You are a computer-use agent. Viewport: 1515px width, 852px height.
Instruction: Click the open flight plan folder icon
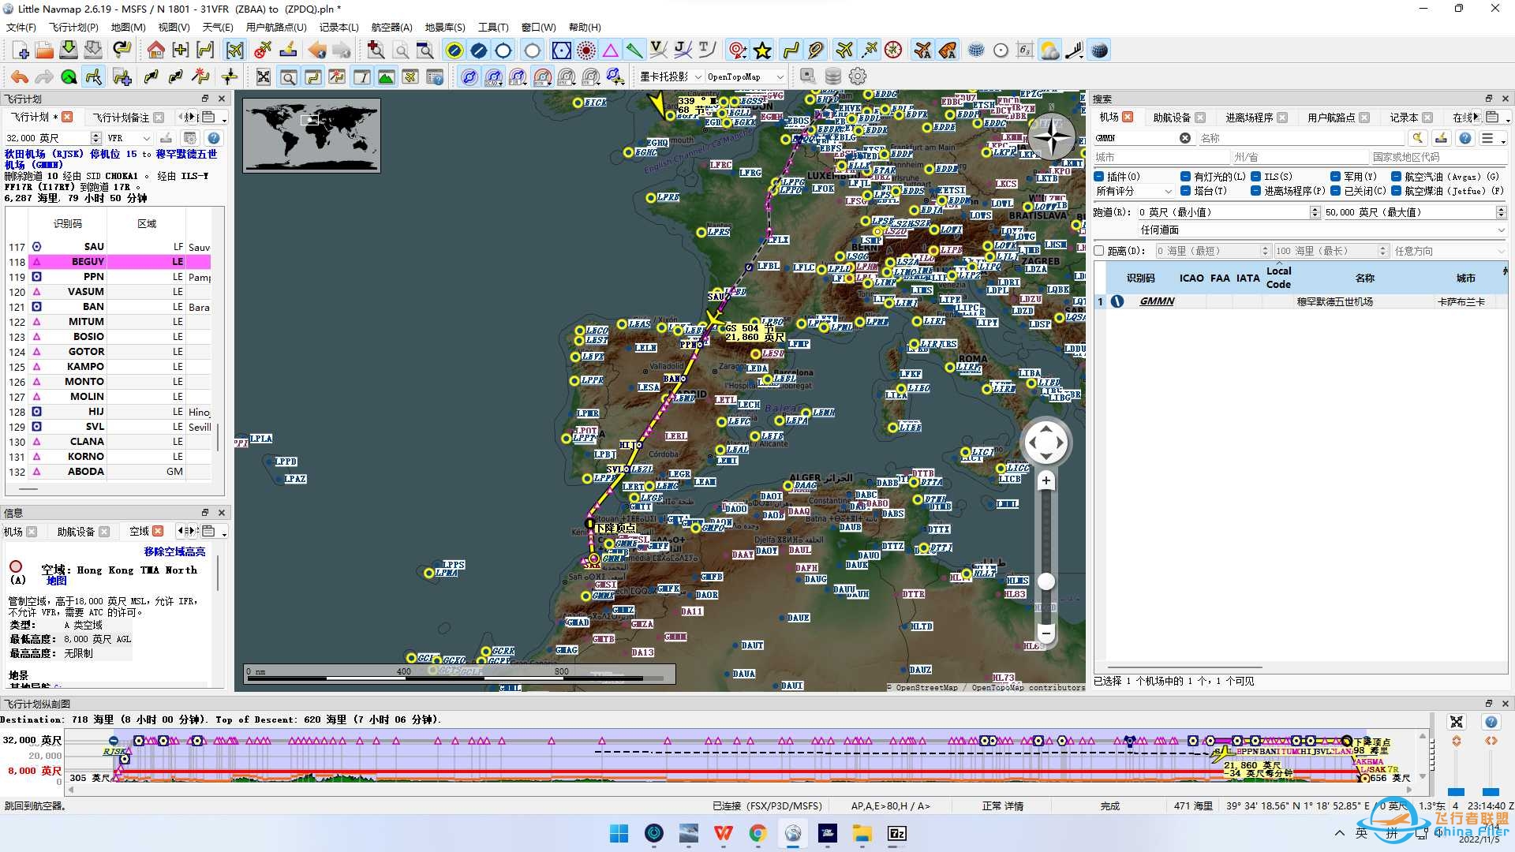click(x=44, y=50)
